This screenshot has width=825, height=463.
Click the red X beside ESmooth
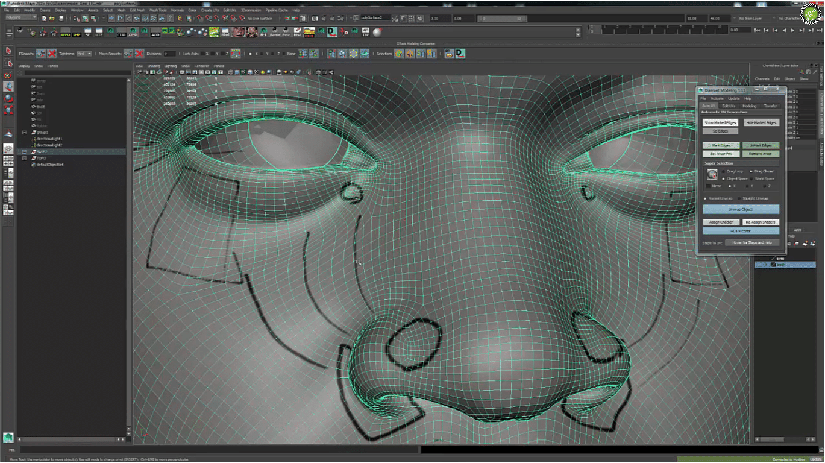tap(52, 54)
